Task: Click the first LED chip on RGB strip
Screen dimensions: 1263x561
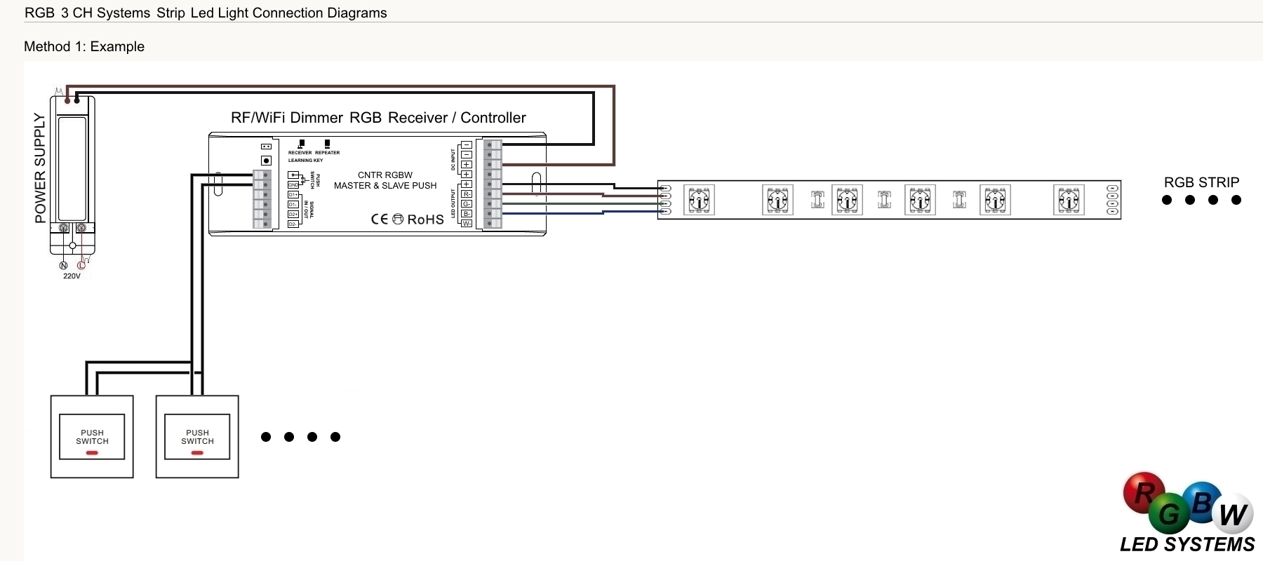Action: click(699, 201)
